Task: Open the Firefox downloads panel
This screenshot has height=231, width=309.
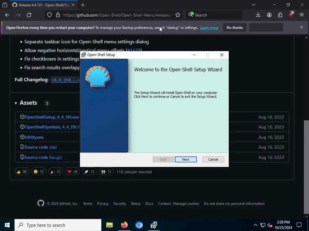Action: point(258,15)
